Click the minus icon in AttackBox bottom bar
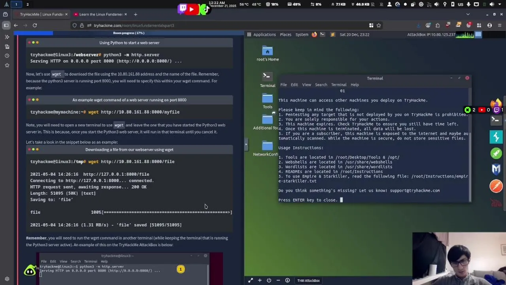506x285 pixels. coord(278,281)
